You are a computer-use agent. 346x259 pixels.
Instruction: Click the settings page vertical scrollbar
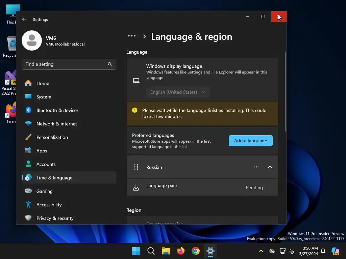tap(285, 92)
